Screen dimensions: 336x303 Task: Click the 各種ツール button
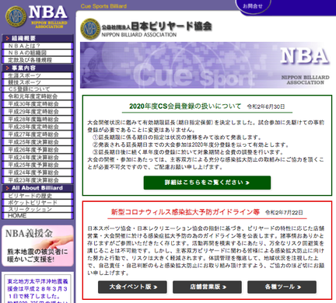(x=282, y=287)
